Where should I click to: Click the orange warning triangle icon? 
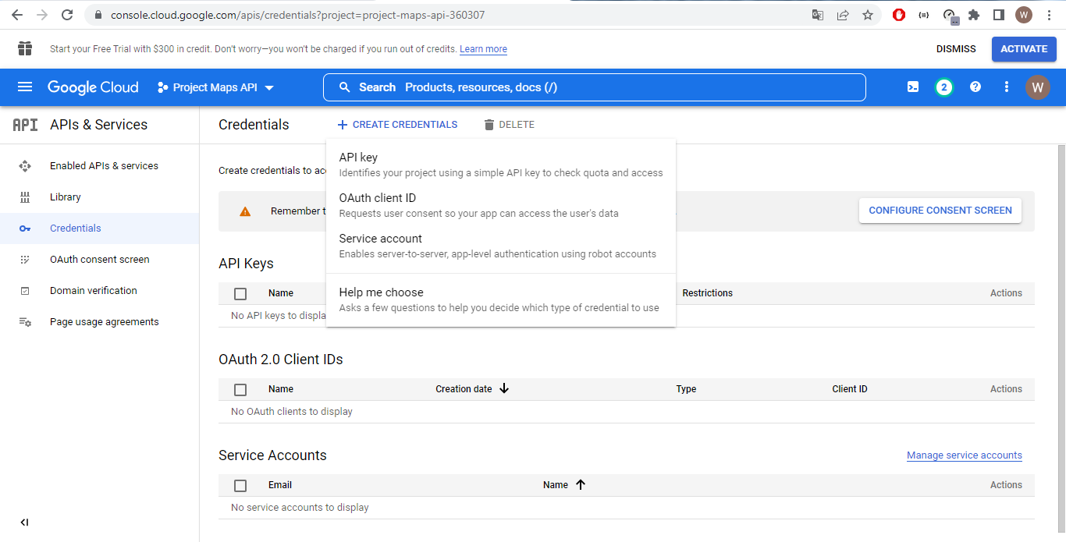[245, 211]
